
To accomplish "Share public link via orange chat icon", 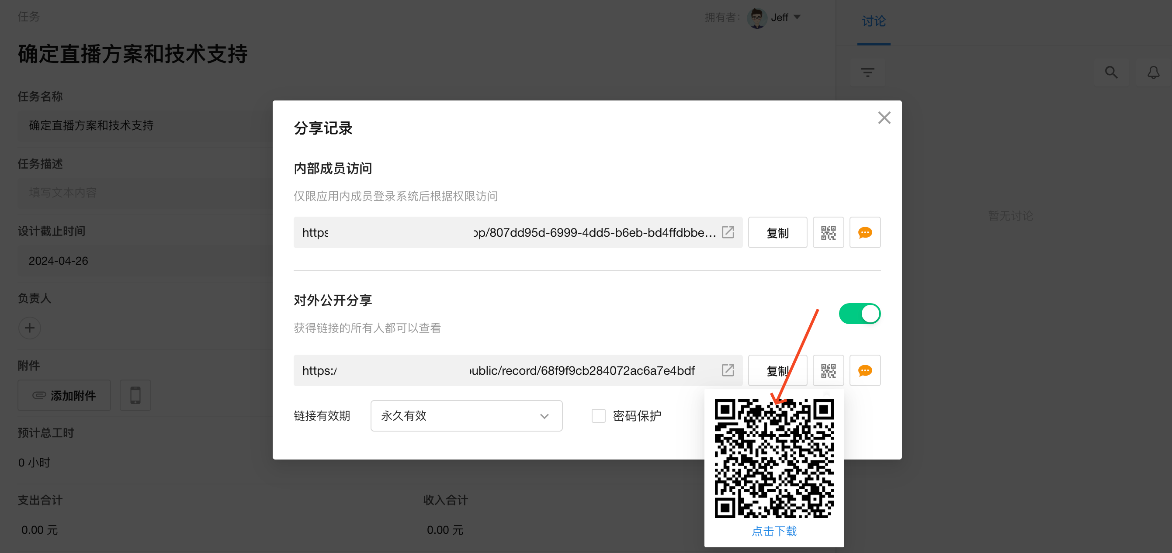I will (864, 371).
